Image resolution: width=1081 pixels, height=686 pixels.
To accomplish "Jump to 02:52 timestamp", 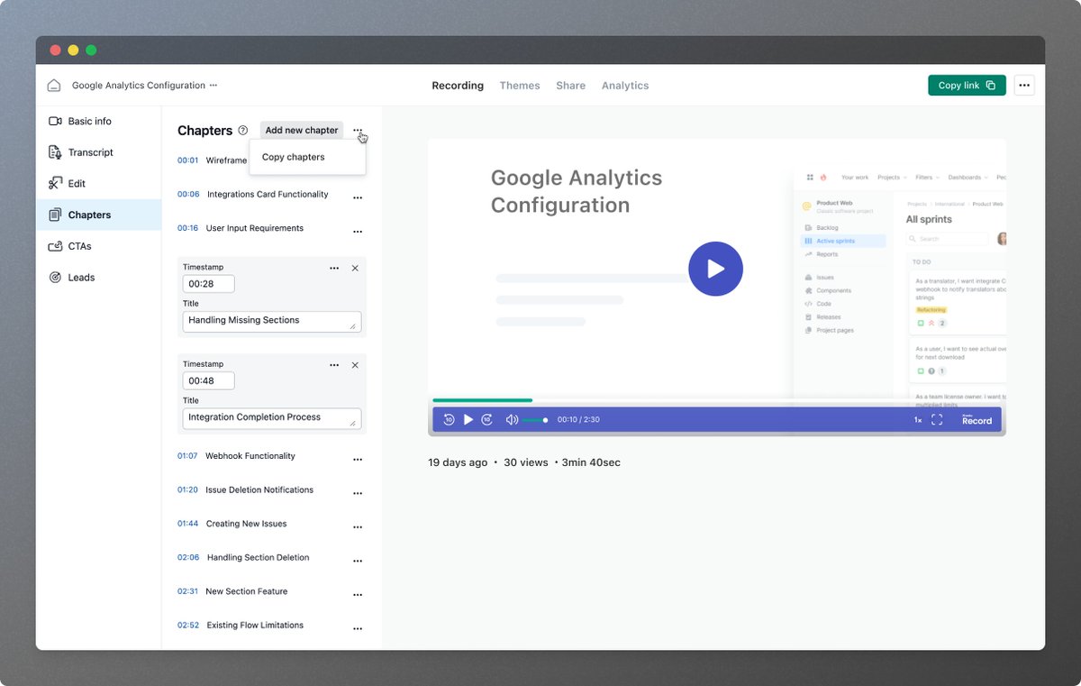I will [x=188, y=626].
